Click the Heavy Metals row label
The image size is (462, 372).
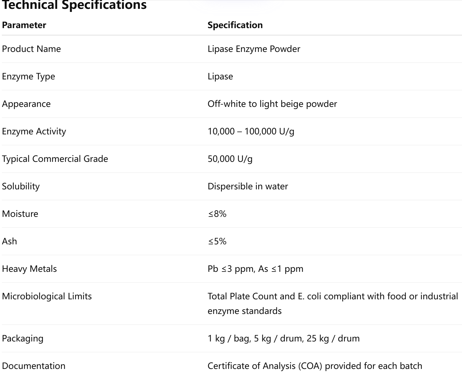tap(29, 269)
